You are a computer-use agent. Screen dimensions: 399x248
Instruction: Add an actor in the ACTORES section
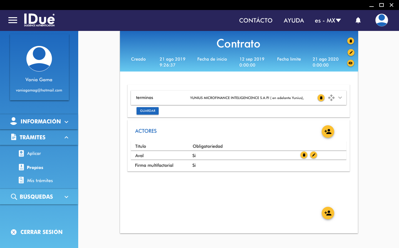(328, 131)
